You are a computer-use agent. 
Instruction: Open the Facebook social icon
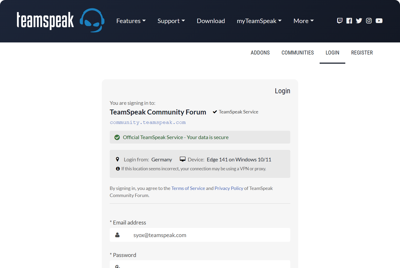click(349, 21)
